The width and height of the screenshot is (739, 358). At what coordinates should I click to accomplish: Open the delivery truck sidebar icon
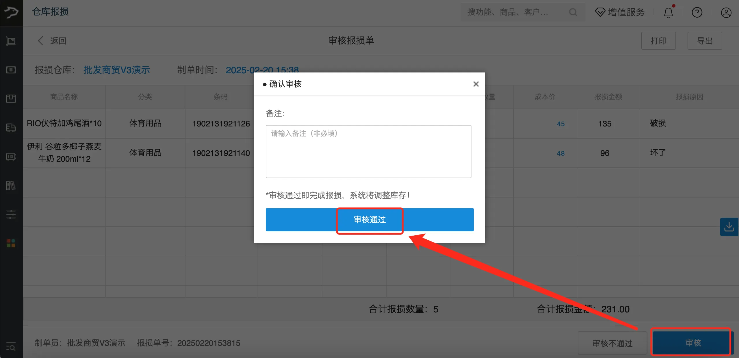click(x=11, y=128)
